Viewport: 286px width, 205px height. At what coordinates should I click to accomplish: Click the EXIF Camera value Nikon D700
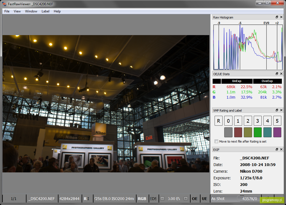251,171
